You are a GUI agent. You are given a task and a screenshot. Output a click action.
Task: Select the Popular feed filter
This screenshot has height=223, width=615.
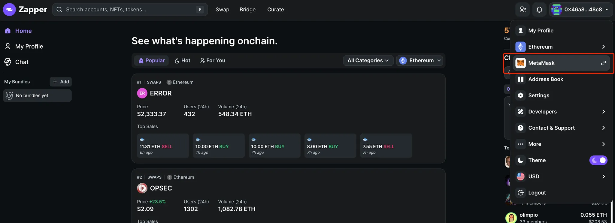(x=152, y=61)
